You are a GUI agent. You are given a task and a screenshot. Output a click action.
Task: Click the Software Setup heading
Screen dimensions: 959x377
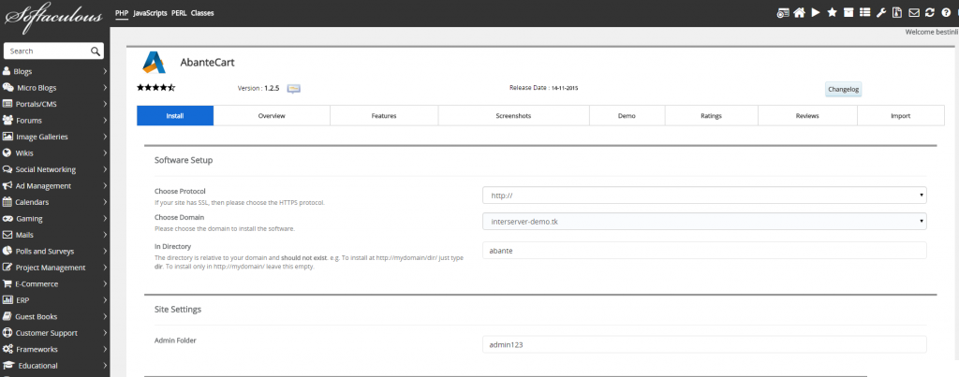tap(184, 160)
